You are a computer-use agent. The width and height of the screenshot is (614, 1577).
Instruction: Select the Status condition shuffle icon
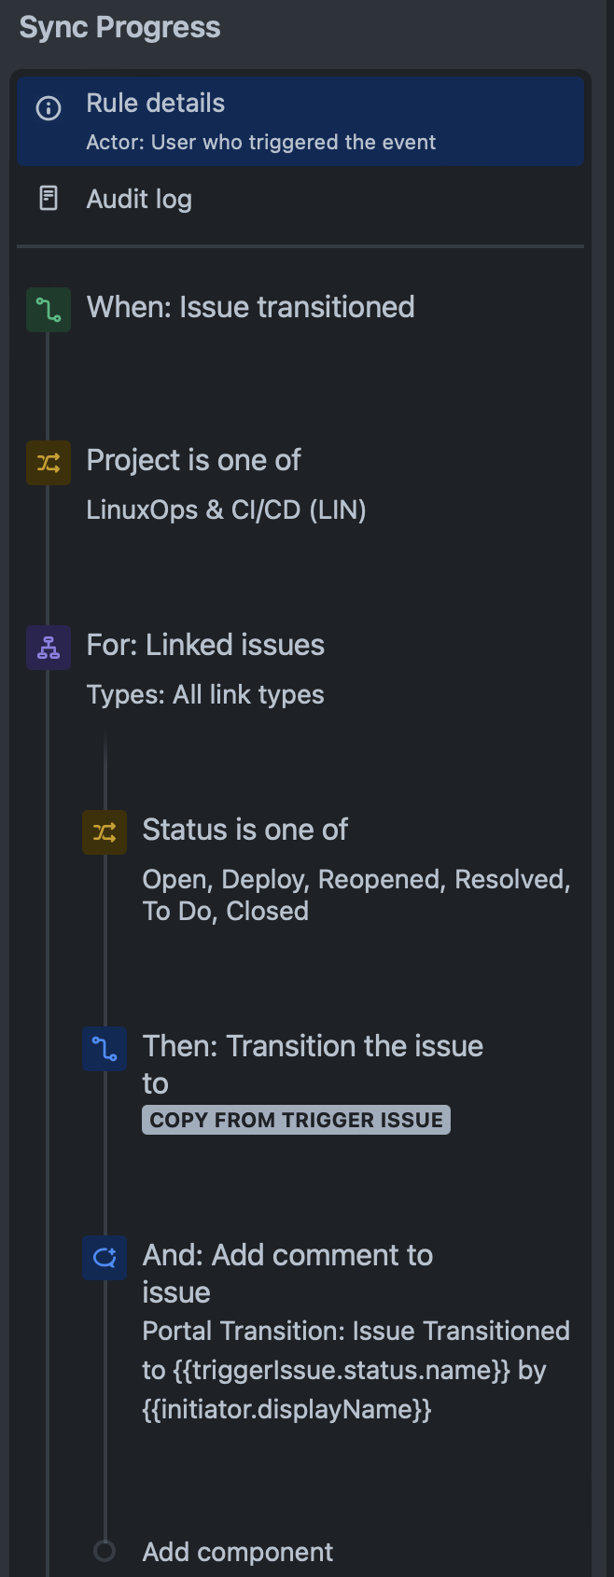(x=104, y=831)
